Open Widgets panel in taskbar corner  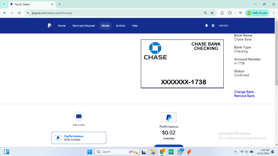[7, 152]
